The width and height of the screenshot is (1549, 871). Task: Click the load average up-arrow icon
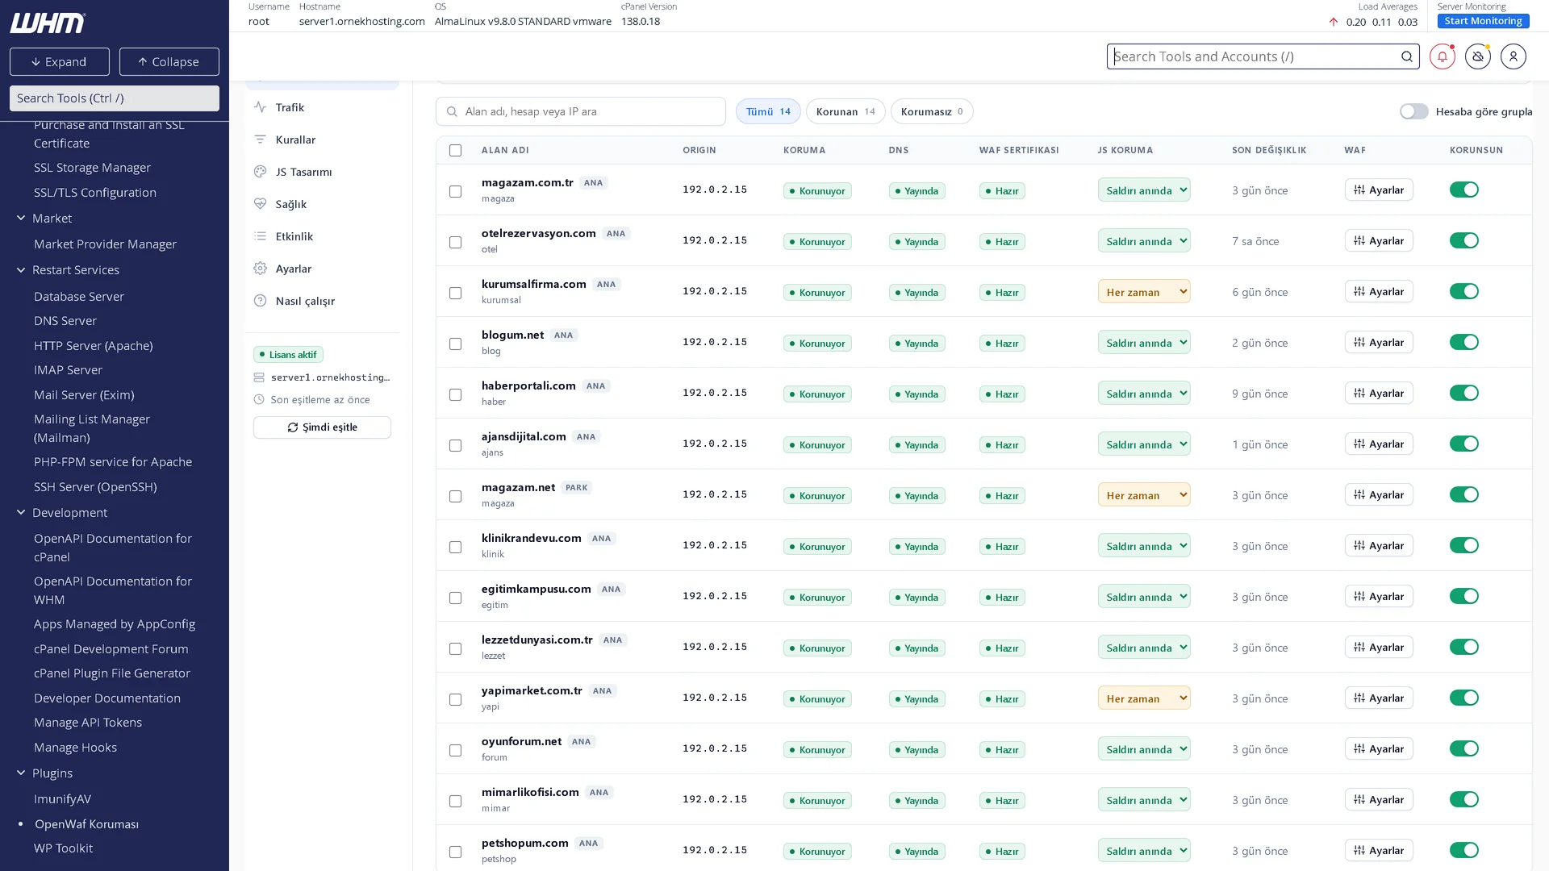coord(1333,22)
